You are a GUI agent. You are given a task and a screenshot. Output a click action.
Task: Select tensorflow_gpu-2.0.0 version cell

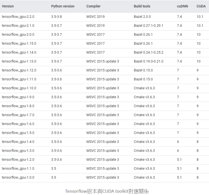coord(18,35)
